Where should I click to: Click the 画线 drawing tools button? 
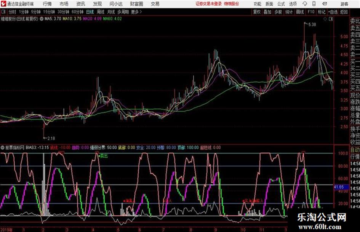tap(300, 12)
